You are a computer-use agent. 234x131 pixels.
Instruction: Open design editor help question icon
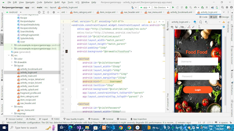tap(224, 27)
